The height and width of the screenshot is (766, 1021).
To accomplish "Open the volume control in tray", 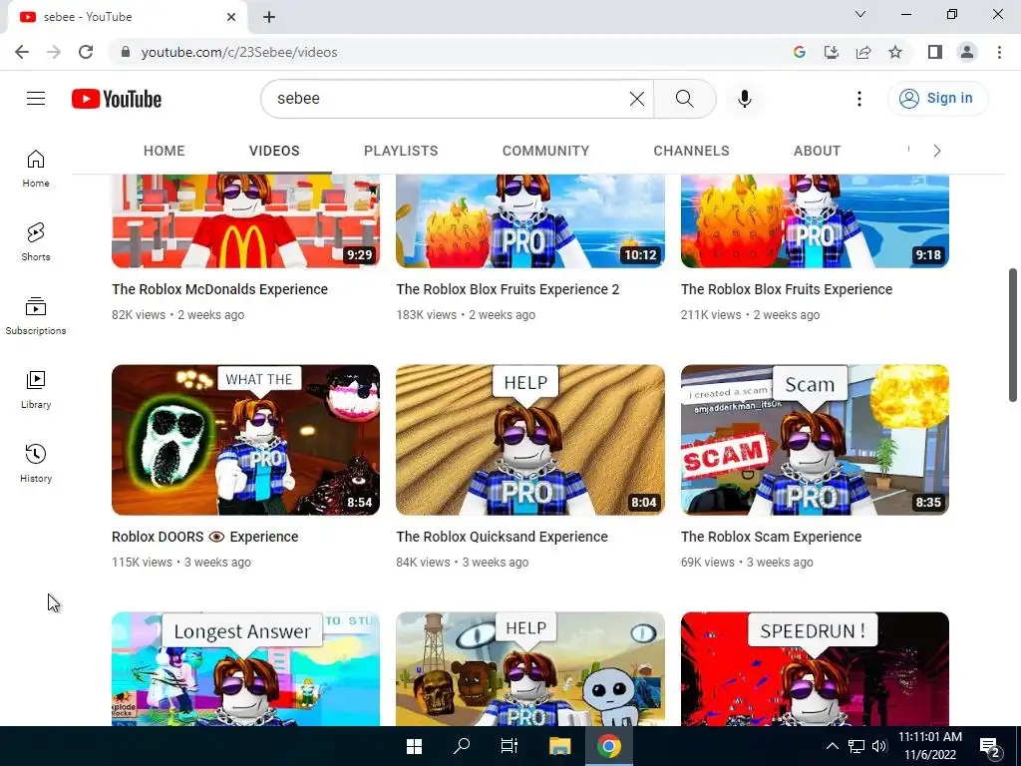I will [879, 746].
